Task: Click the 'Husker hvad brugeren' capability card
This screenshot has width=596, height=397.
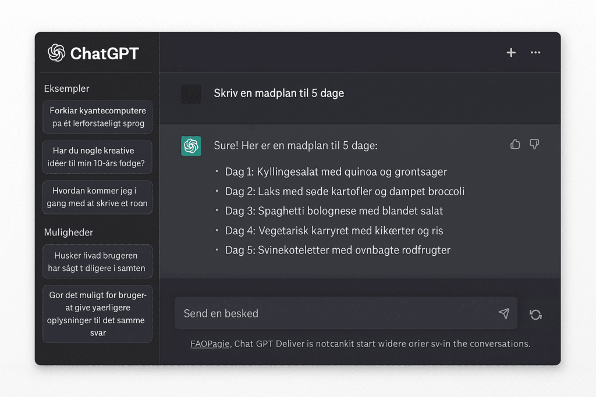Action: tap(98, 262)
